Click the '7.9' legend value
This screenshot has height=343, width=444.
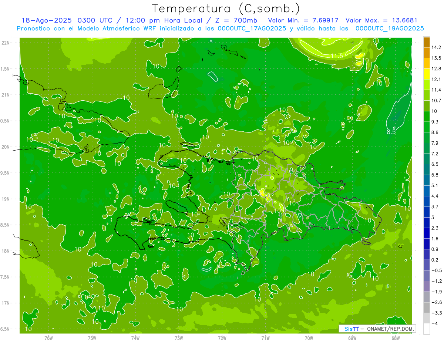435,143
